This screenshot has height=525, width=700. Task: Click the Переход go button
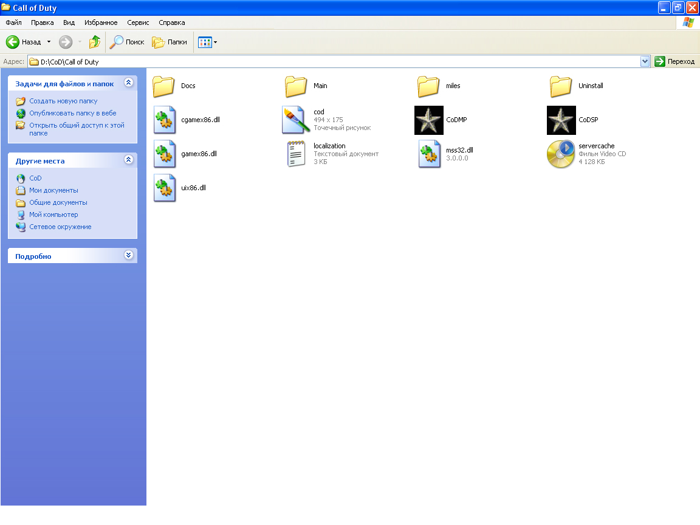click(674, 61)
